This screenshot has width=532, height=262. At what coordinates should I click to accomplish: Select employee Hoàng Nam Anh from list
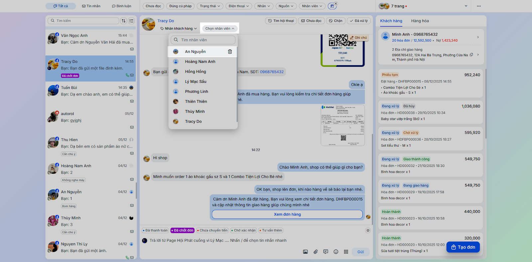pyautogui.click(x=202, y=62)
